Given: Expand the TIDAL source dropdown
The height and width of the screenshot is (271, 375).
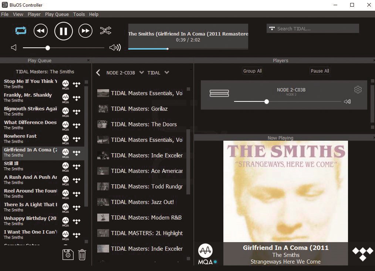Looking at the screenshot, I should 167,73.
